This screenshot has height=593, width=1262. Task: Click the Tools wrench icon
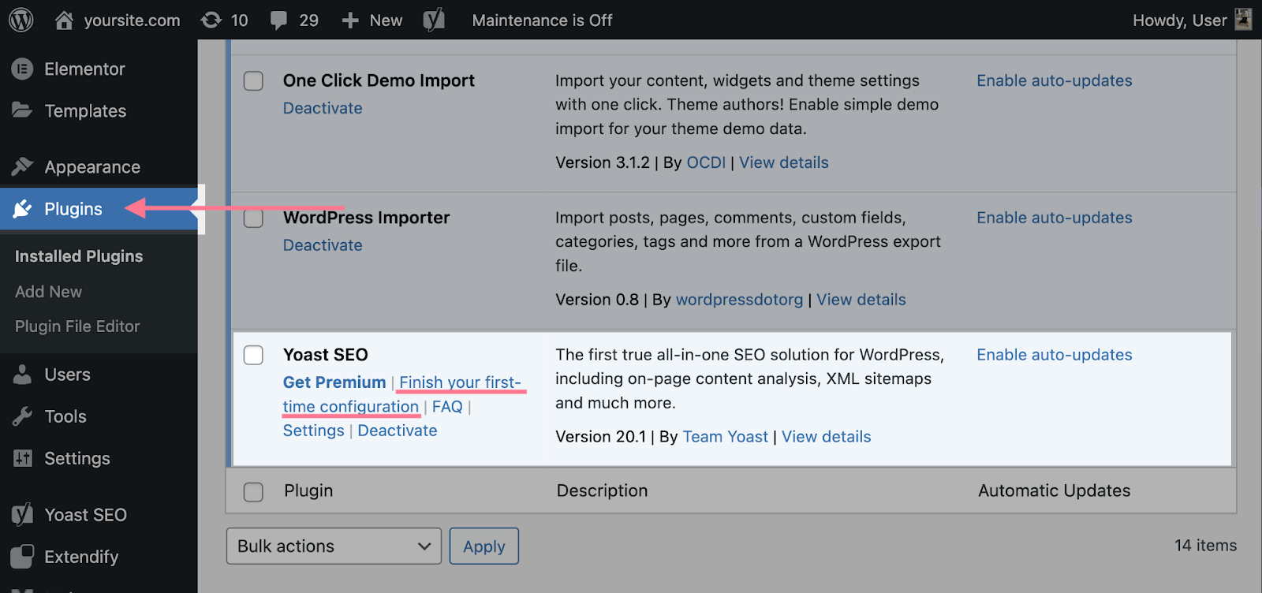[x=22, y=416]
